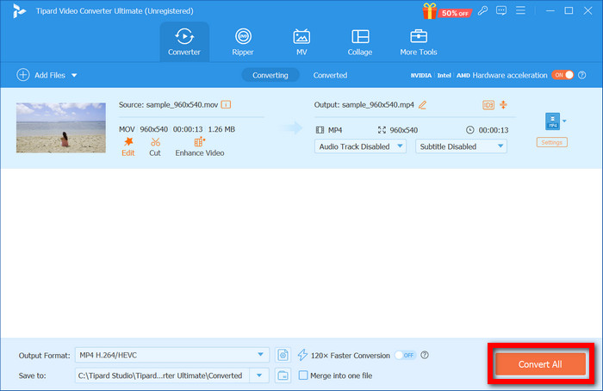
Task: Open the Collage tab
Action: 360,42
